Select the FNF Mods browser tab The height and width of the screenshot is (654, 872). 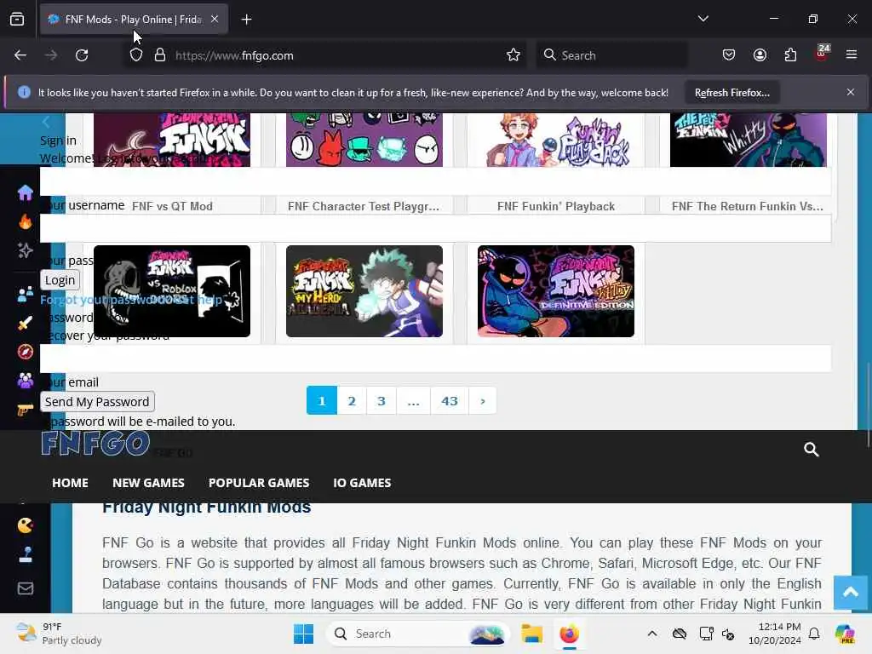click(x=134, y=20)
